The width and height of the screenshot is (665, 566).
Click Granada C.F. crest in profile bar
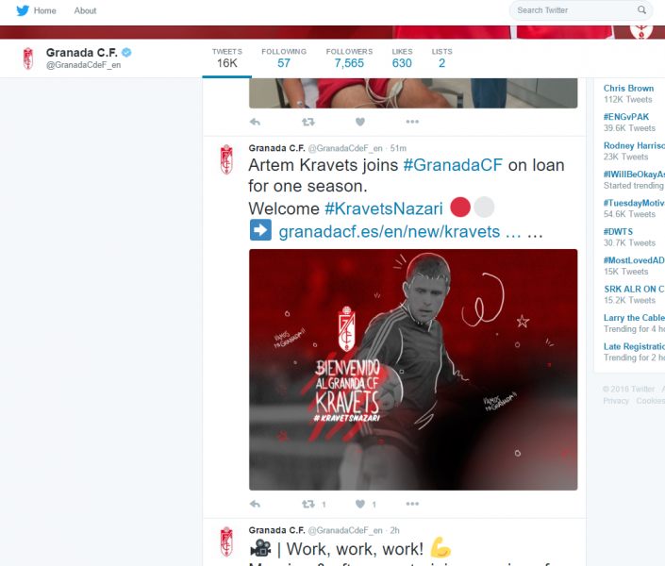tap(28, 58)
